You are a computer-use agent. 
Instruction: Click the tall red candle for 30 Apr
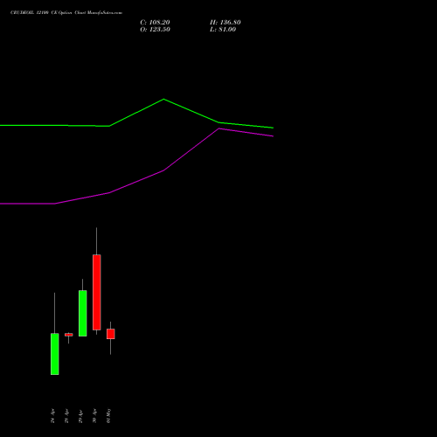[x=97, y=292]
